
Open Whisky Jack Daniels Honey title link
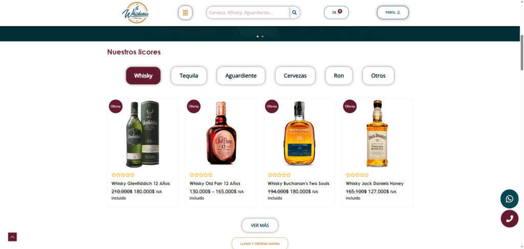375,184
